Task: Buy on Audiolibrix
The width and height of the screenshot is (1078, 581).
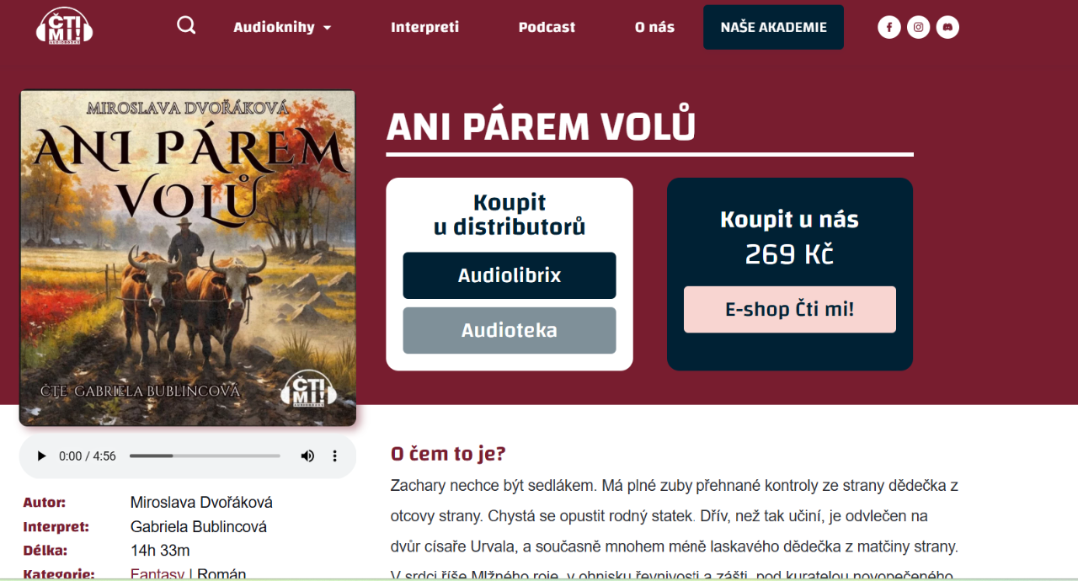Action: click(510, 275)
